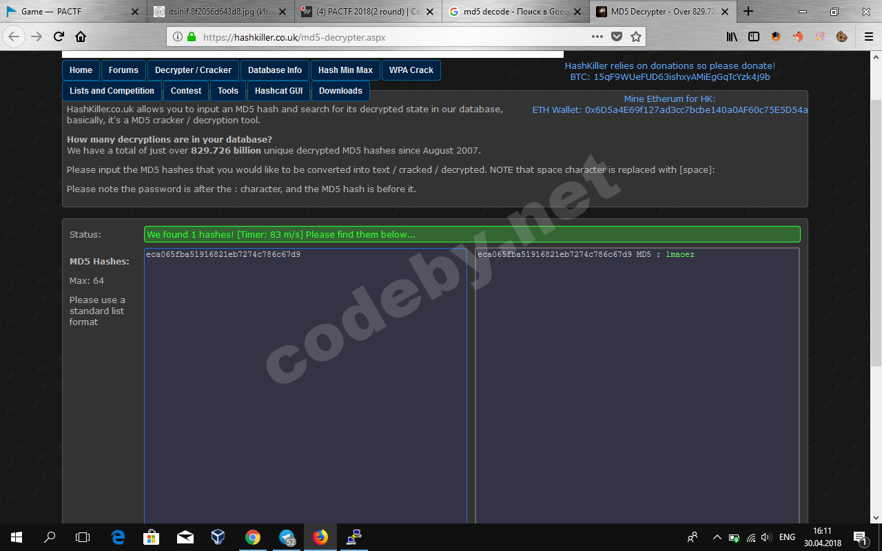Bookmark this page with the star

(636, 37)
